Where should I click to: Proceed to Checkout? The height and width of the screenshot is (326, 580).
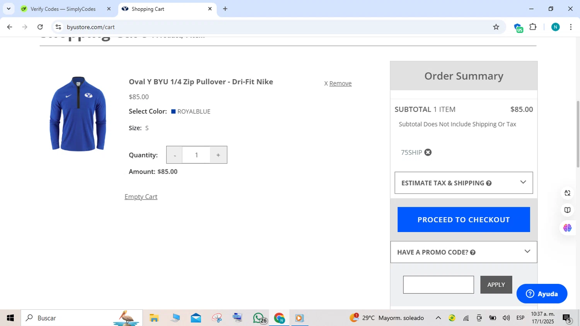pos(464,220)
